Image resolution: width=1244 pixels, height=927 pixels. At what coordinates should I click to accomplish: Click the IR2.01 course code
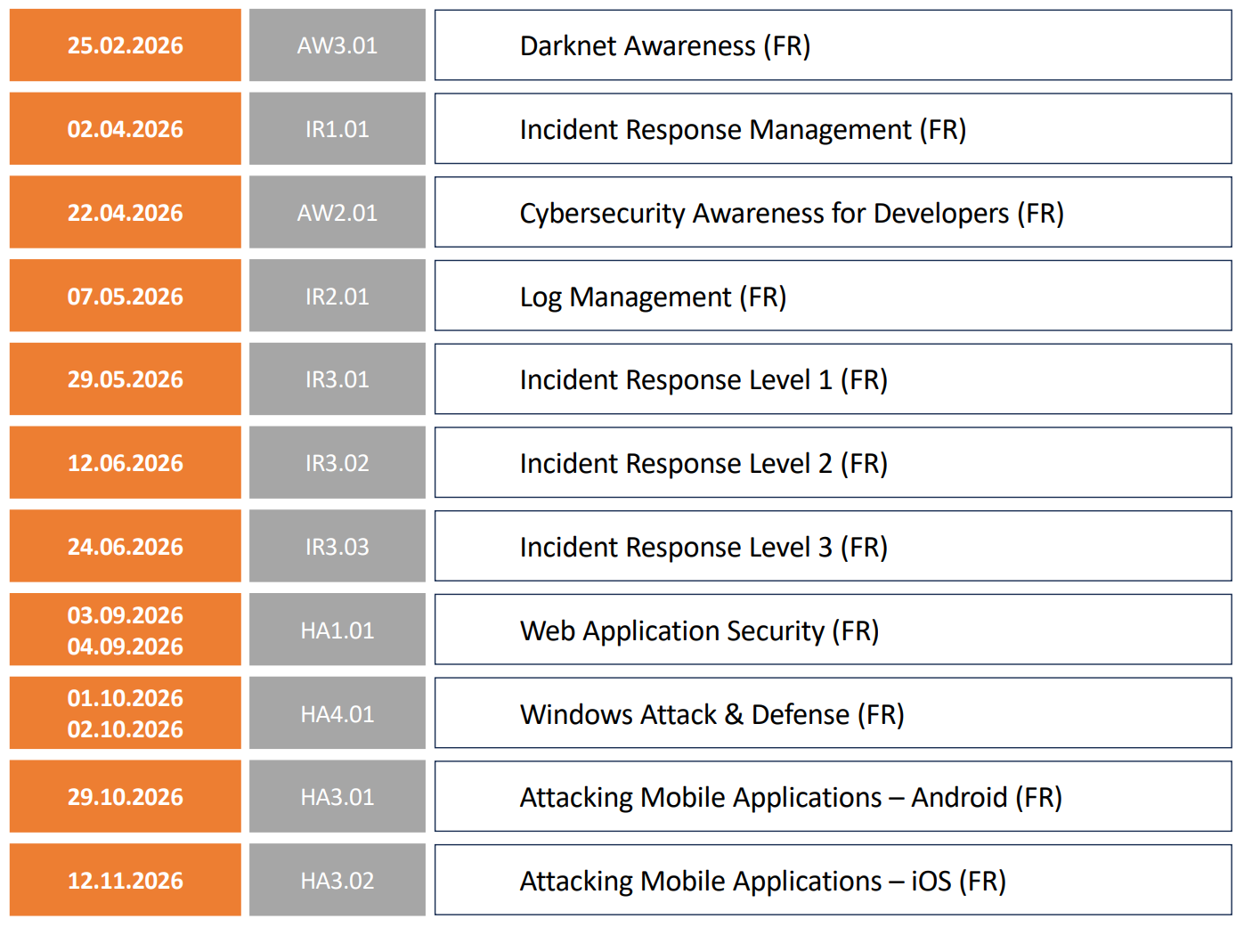coord(337,297)
